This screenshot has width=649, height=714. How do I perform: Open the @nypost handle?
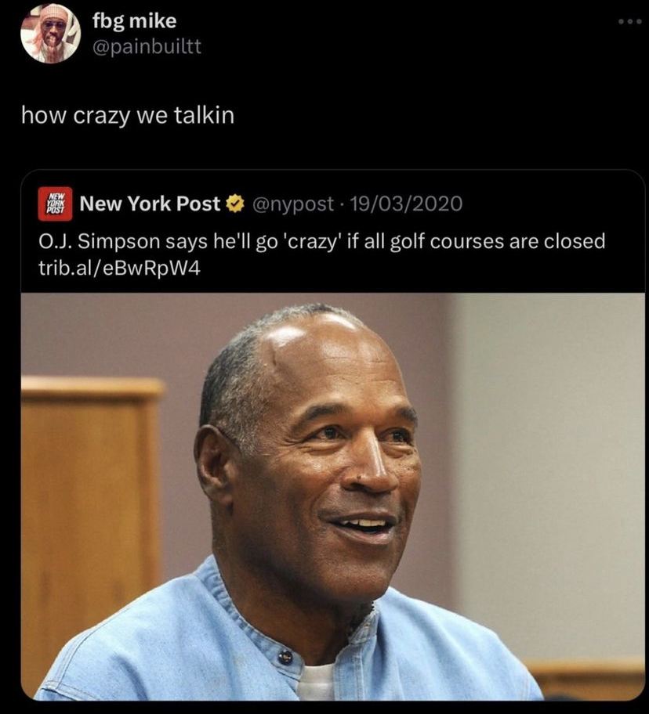292,204
